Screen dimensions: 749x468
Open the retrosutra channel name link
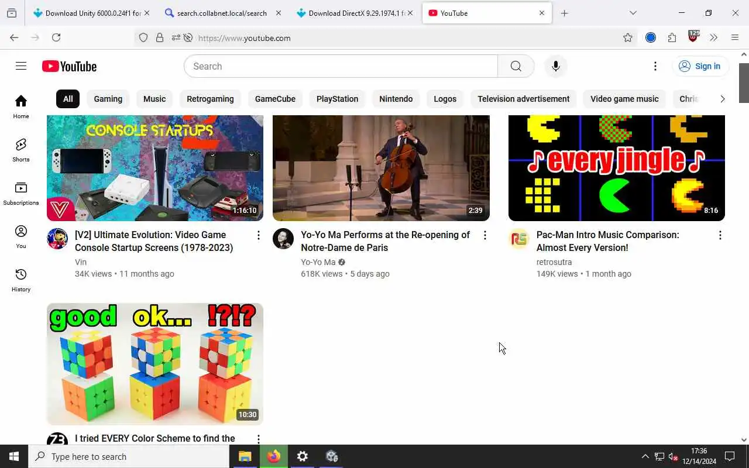click(554, 262)
